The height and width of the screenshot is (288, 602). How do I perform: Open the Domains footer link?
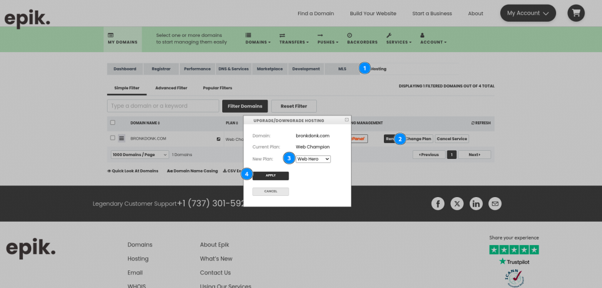[140, 245]
